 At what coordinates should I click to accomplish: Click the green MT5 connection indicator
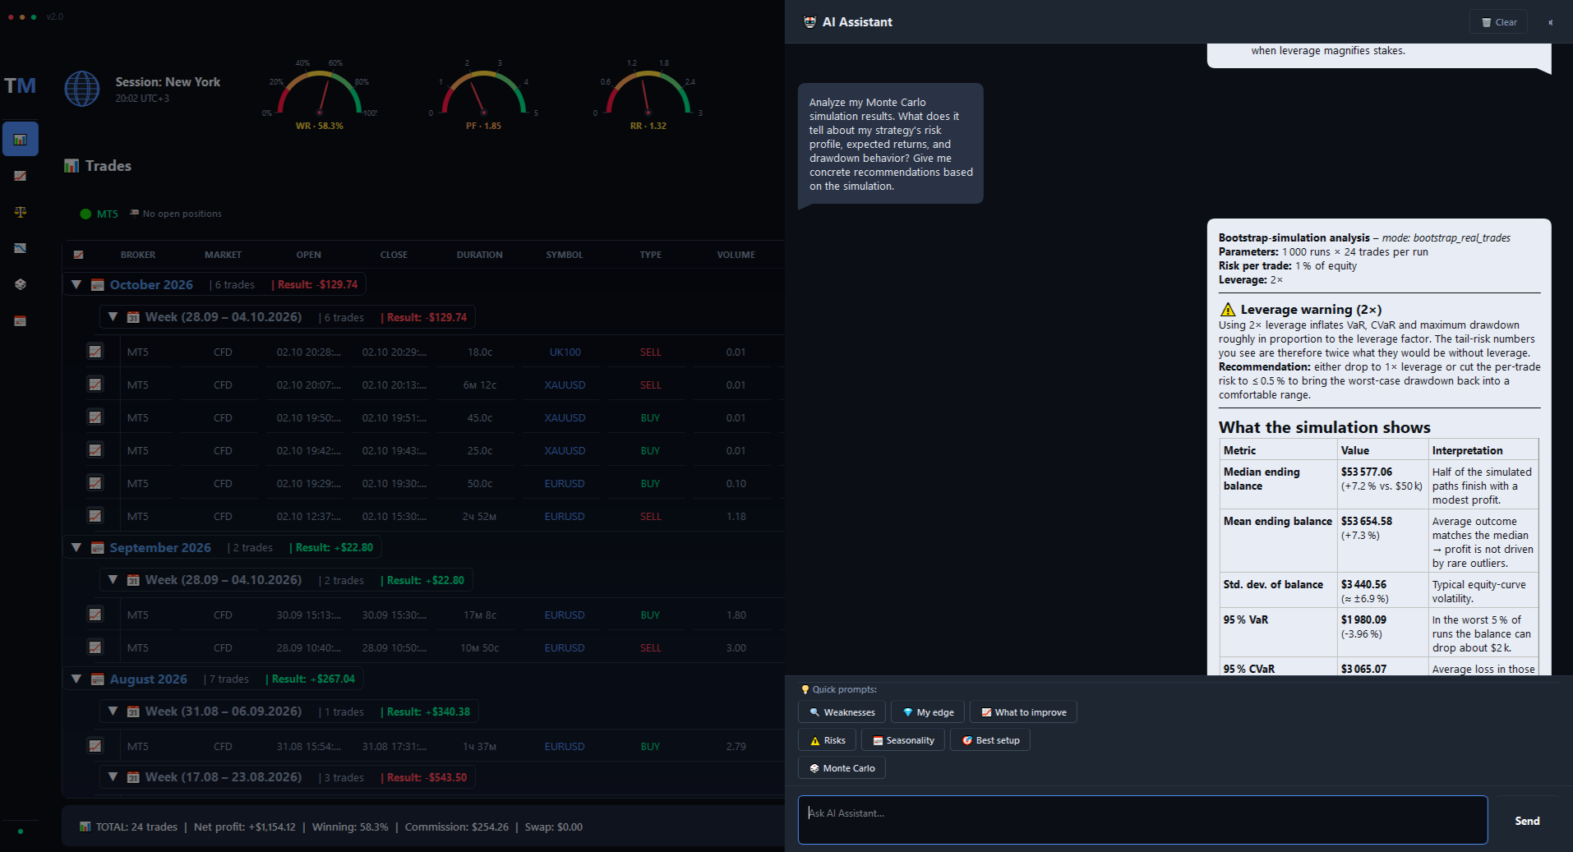pos(85,214)
